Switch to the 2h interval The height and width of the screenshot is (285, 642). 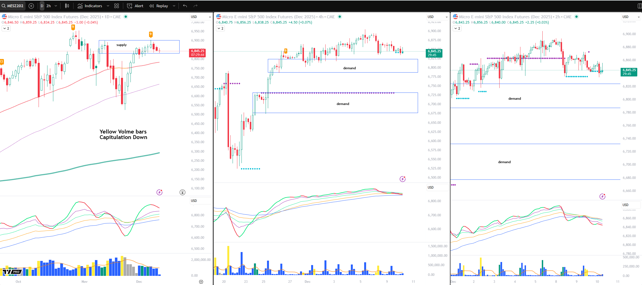[49, 6]
